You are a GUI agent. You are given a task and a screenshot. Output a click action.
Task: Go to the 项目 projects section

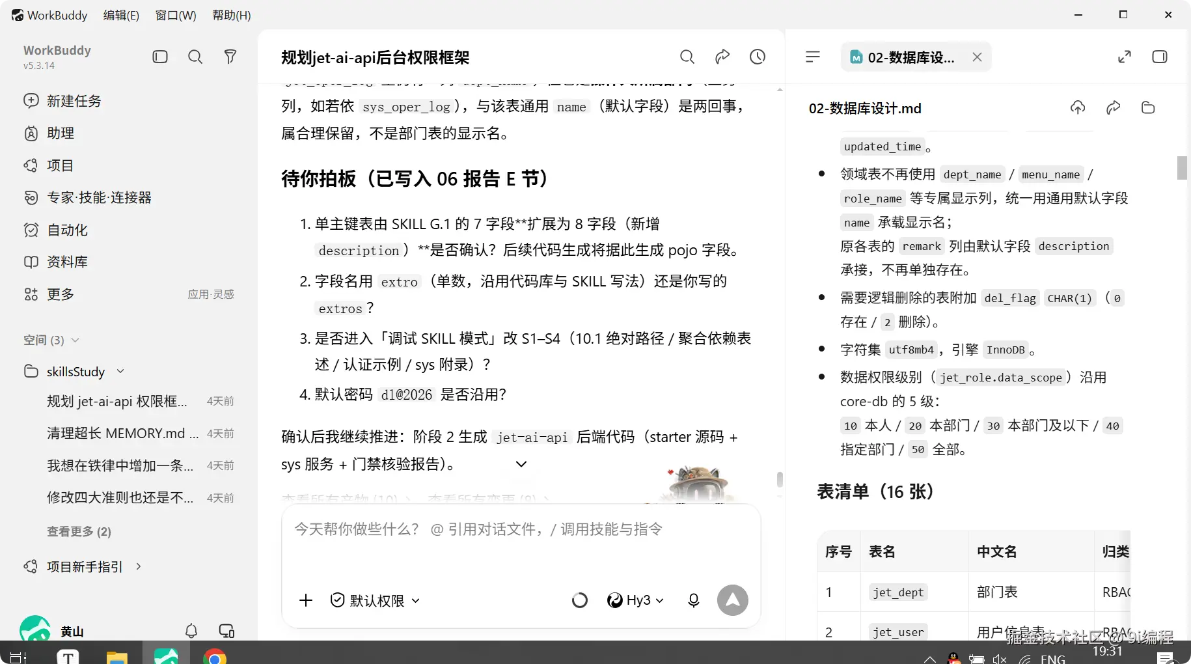[x=49, y=165]
